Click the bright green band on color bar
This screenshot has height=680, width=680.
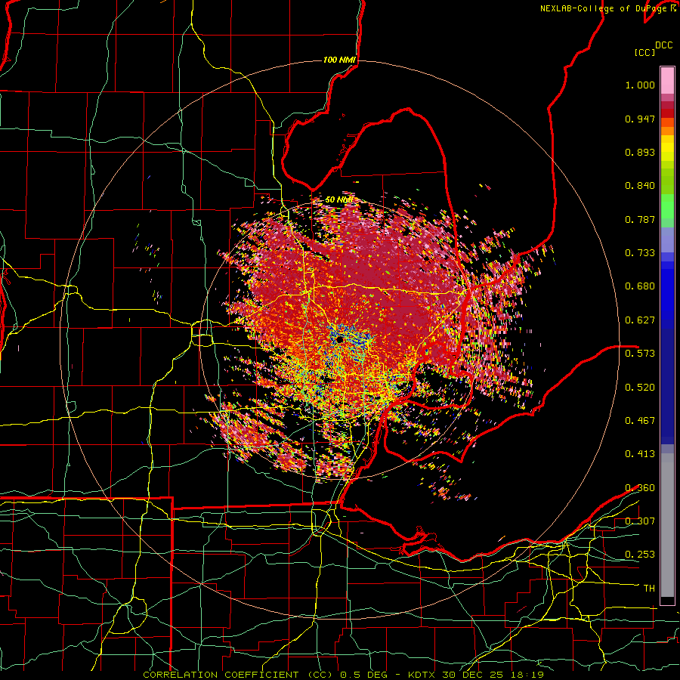[x=667, y=206]
